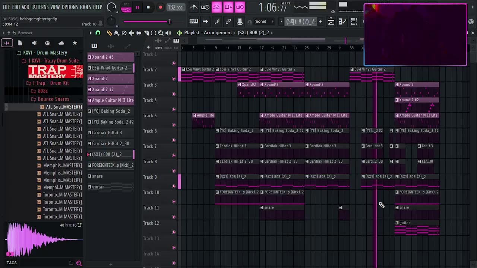The width and height of the screenshot is (477, 268).
Task: Select Cardiak HiHat 3 in picker
Action: pyautogui.click(x=111, y=133)
